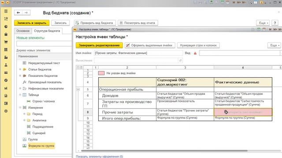Select the pink highlighted Прочие затраты cell
This screenshot has height=158, width=282.
click(x=243, y=112)
